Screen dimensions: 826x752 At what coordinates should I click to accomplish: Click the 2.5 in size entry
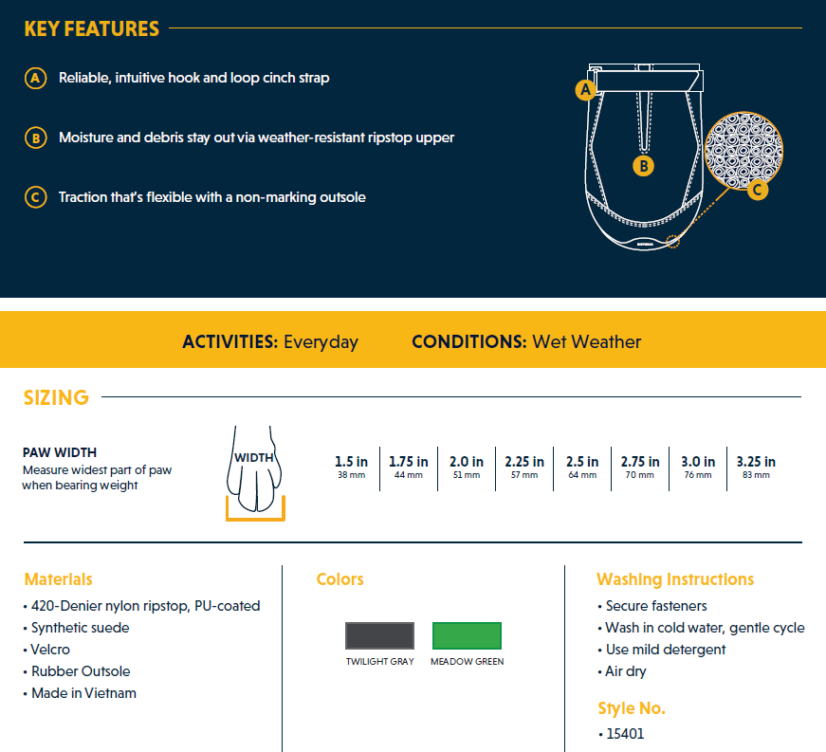point(582,468)
